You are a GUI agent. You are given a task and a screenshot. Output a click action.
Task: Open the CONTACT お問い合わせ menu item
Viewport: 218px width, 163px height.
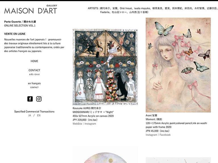tap(34, 72)
